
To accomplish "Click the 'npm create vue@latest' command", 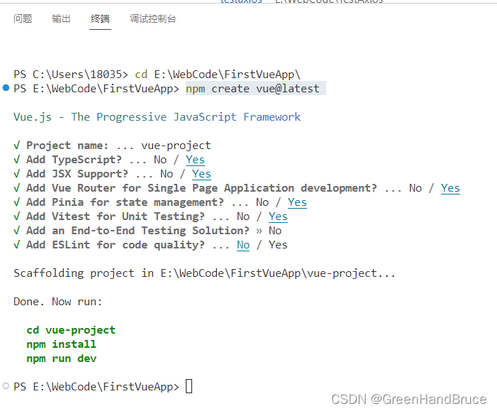I will pos(252,89).
